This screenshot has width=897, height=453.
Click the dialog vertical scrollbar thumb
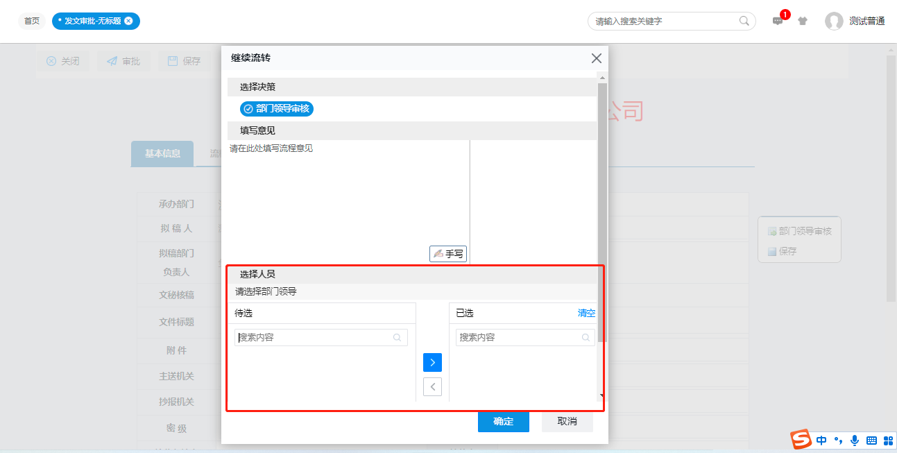(601, 212)
